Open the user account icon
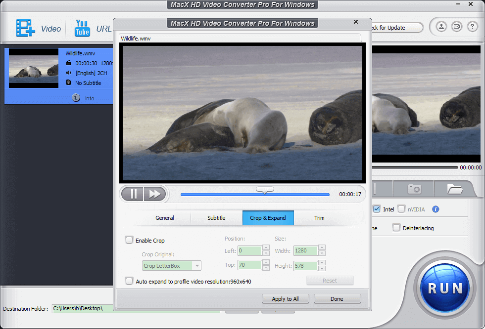This screenshot has width=485, height=329. tap(441, 27)
